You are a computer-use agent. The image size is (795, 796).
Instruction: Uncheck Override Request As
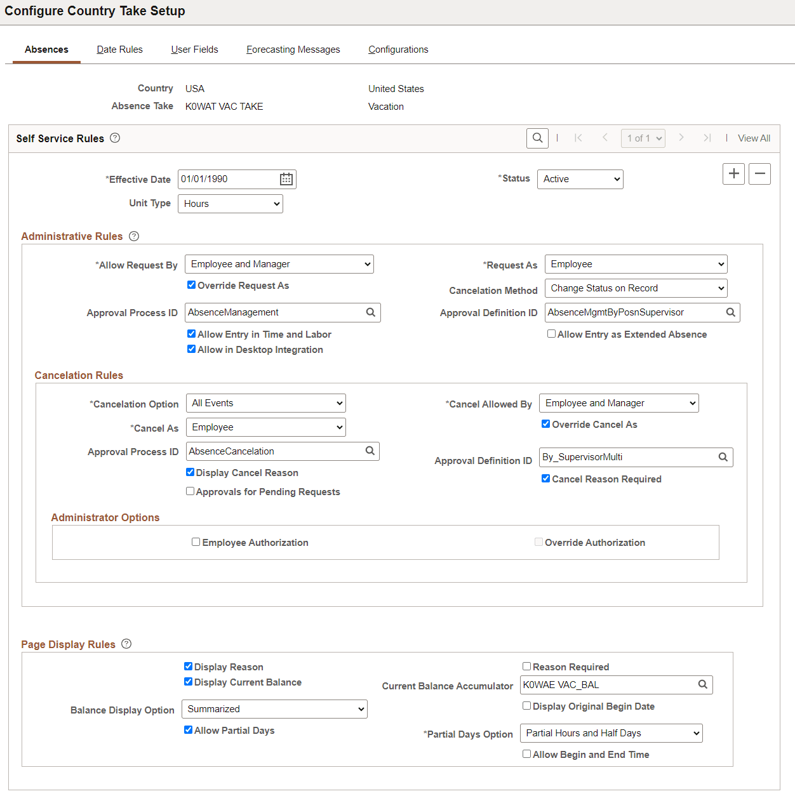[191, 285]
